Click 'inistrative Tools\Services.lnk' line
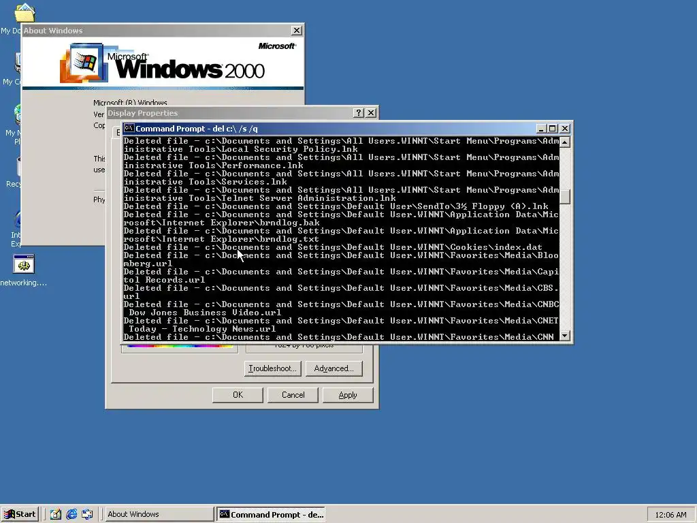 coord(206,182)
